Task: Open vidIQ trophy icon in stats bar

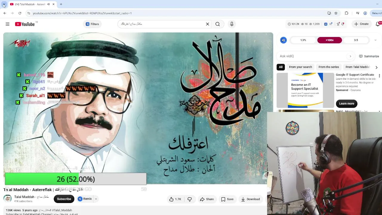Action: (338, 24)
